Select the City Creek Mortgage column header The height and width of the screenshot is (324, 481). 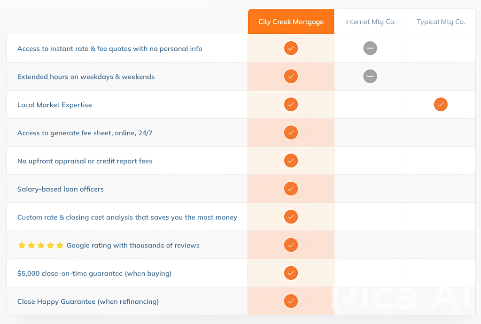pyautogui.click(x=291, y=22)
